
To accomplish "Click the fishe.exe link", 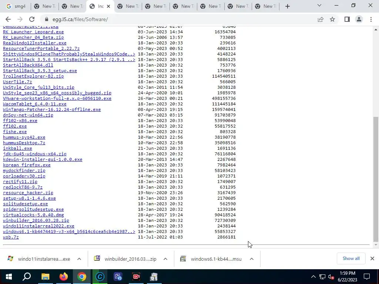I will pos(15,132).
